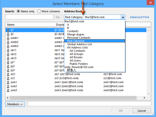Click the zlz1 contact icon
This screenshot has height=117, width=156.
pyautogui.click(x=8, y=74)
